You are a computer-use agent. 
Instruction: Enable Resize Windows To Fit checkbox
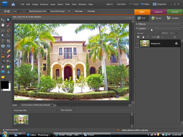click(x=27, y=11)
